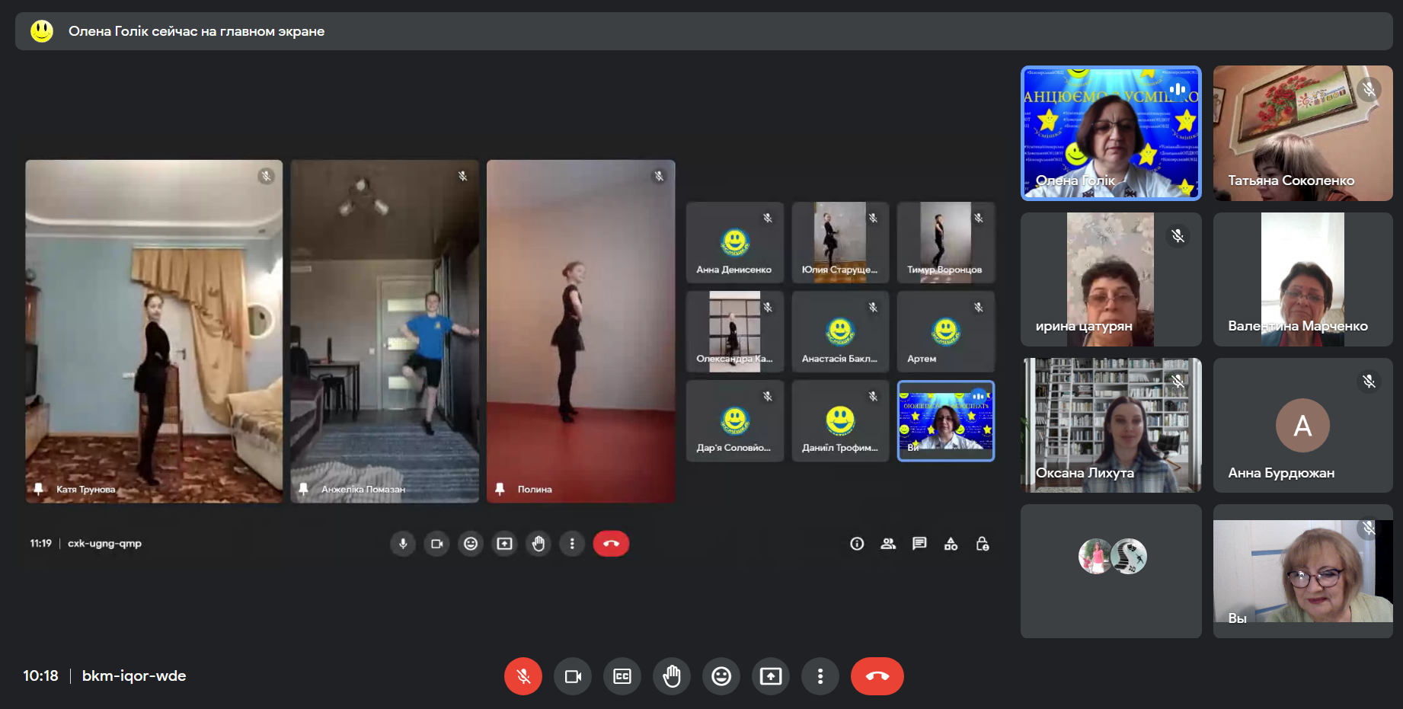Click the tile with two overflow participant avatars
The width and height of the screenshot is (1403, 709).
(x=1111, y=571)
